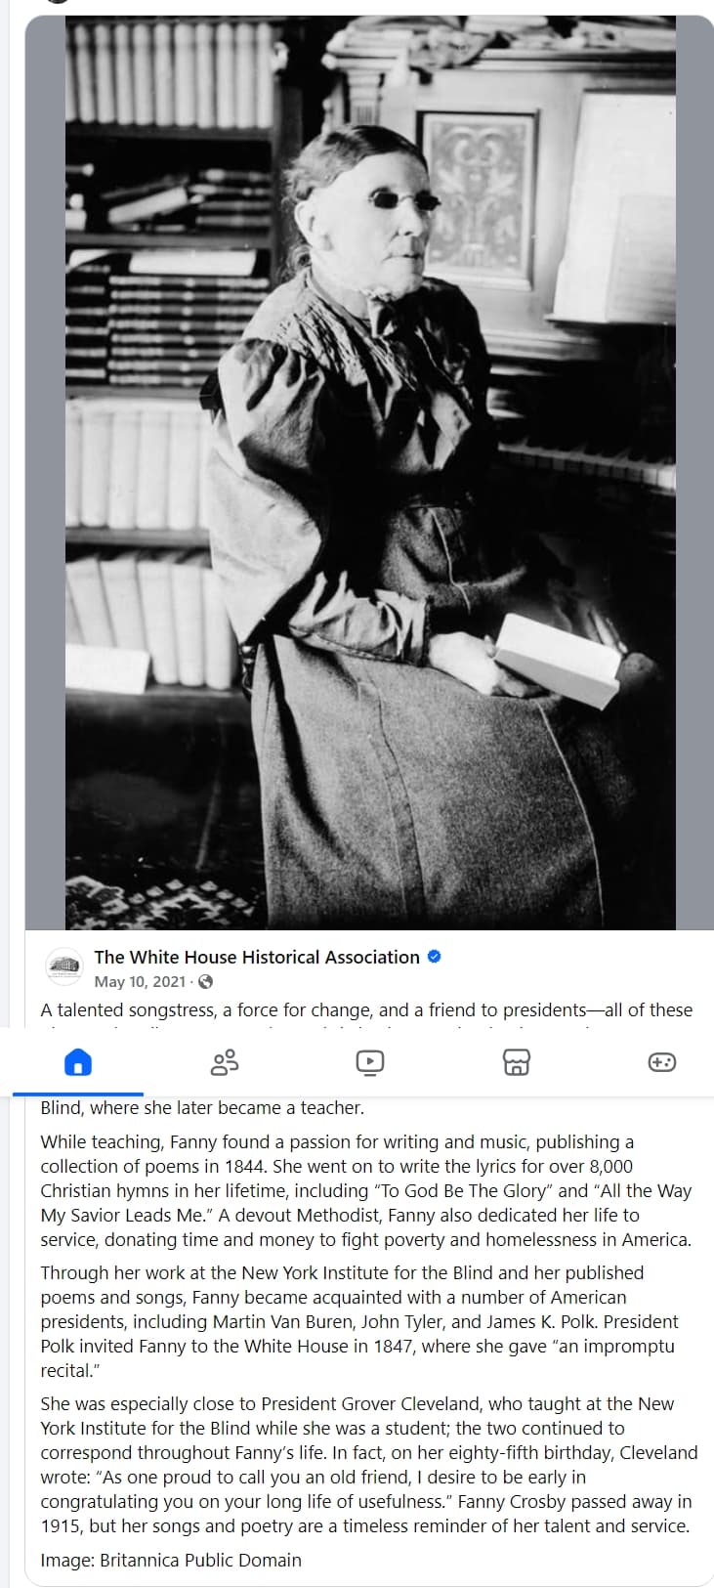Image resolution: width=714 pixels, height=1588 pixels.
Task: Open the White House Historical Association avatar
Action: point(64,966)
